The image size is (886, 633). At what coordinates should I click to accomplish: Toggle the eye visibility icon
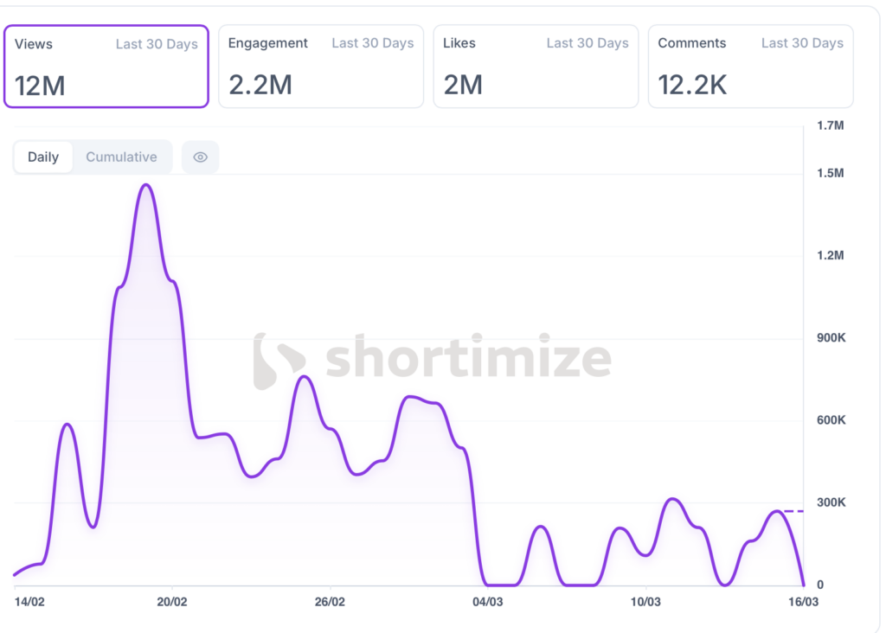(x=200, y=157)
